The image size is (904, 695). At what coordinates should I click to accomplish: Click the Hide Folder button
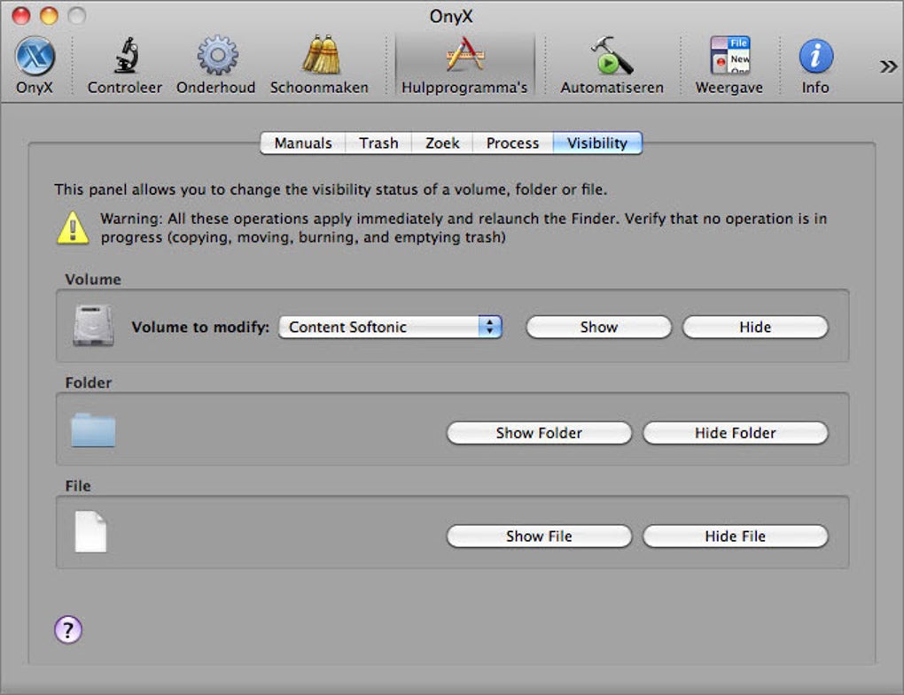click(x=735, y=433)
